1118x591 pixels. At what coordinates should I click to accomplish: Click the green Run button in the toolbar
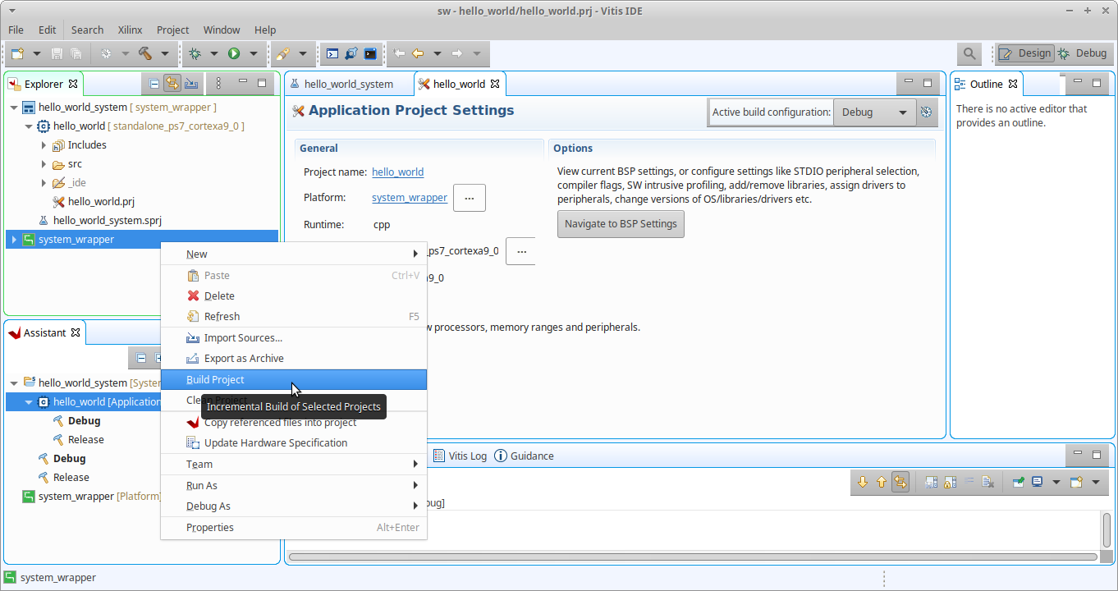234,53
